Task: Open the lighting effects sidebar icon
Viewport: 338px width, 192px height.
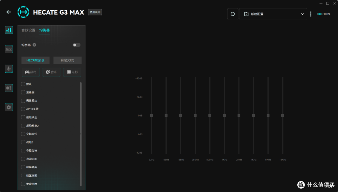Action: [9, 88]
